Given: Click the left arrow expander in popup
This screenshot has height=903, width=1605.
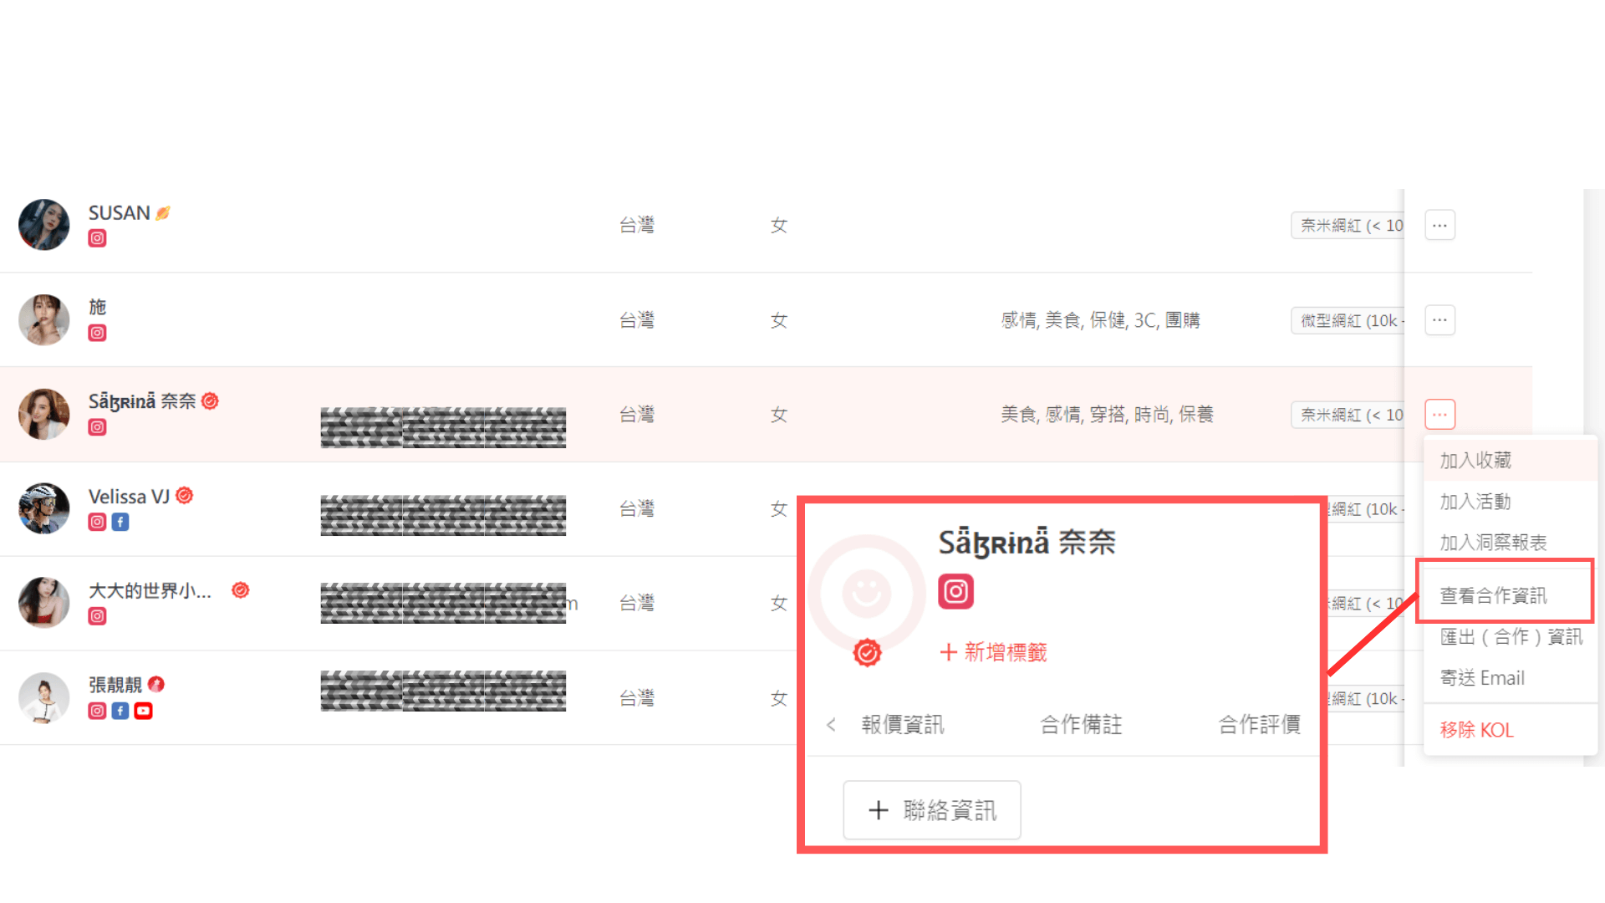Looking at the screenshot, I should tap(829, 723).
